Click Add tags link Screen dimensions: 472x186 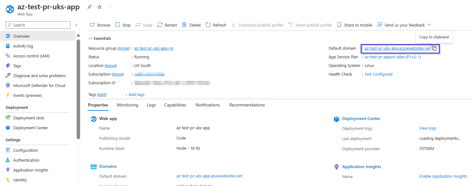click(x=137, y=94)
